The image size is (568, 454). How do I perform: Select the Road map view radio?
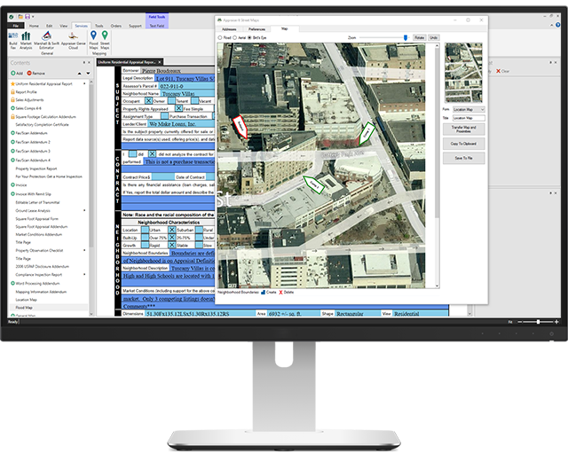coord(220,37)
